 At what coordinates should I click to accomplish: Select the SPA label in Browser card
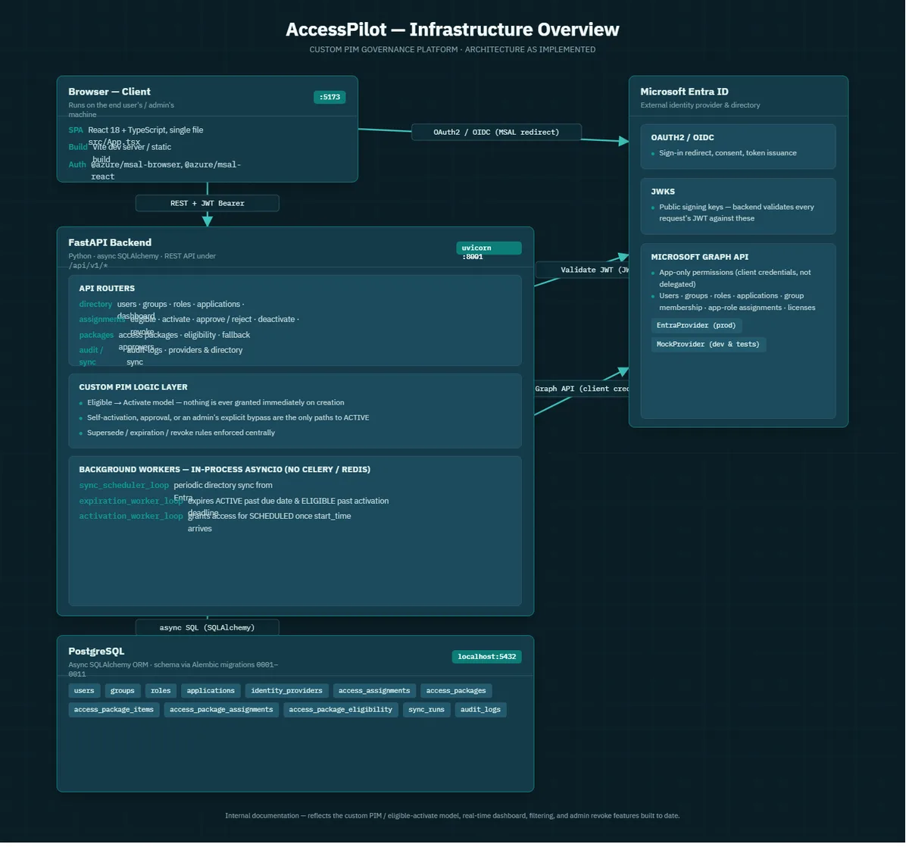[76, 130]
